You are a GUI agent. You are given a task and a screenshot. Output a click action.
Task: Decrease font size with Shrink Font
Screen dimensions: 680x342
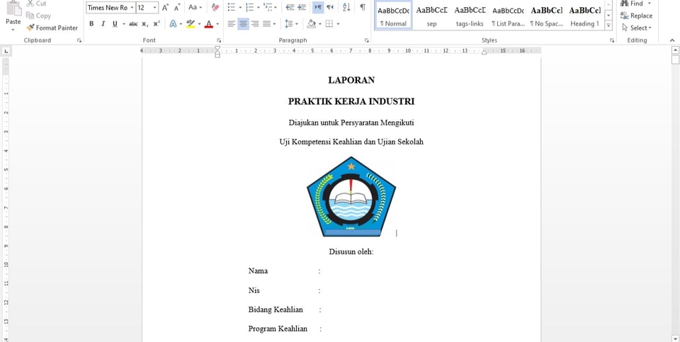coord(177,7)
